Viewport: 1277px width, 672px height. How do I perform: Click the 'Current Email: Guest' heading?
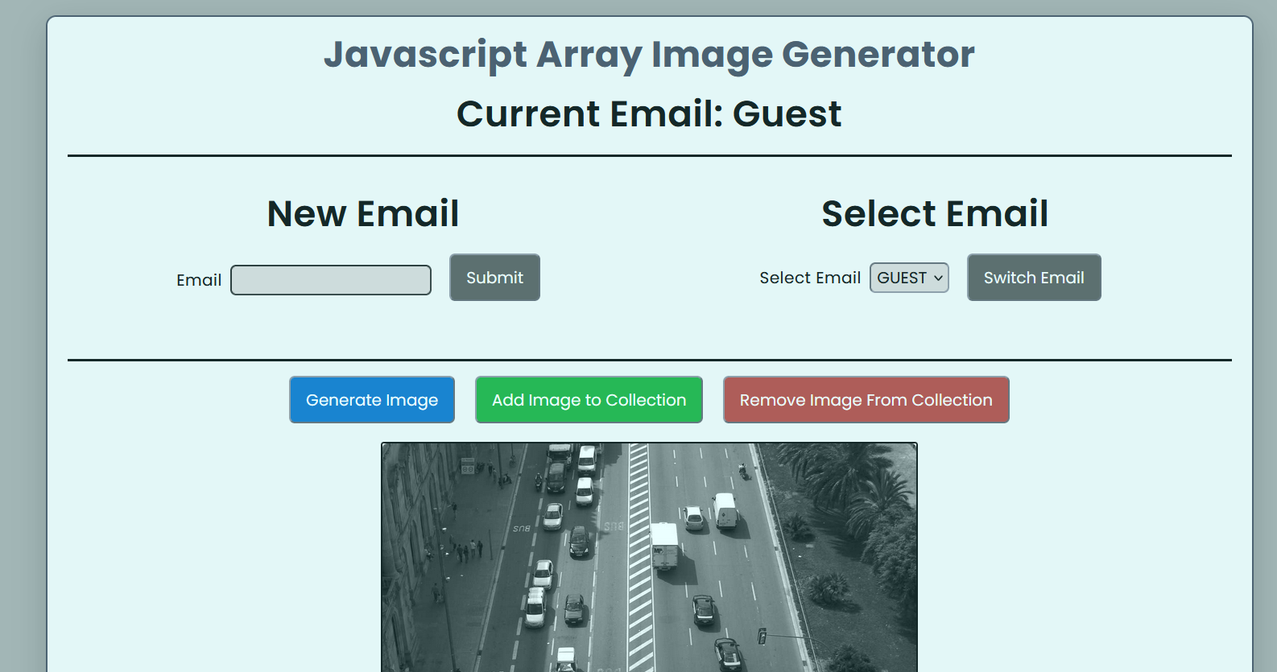click(649, 113)
